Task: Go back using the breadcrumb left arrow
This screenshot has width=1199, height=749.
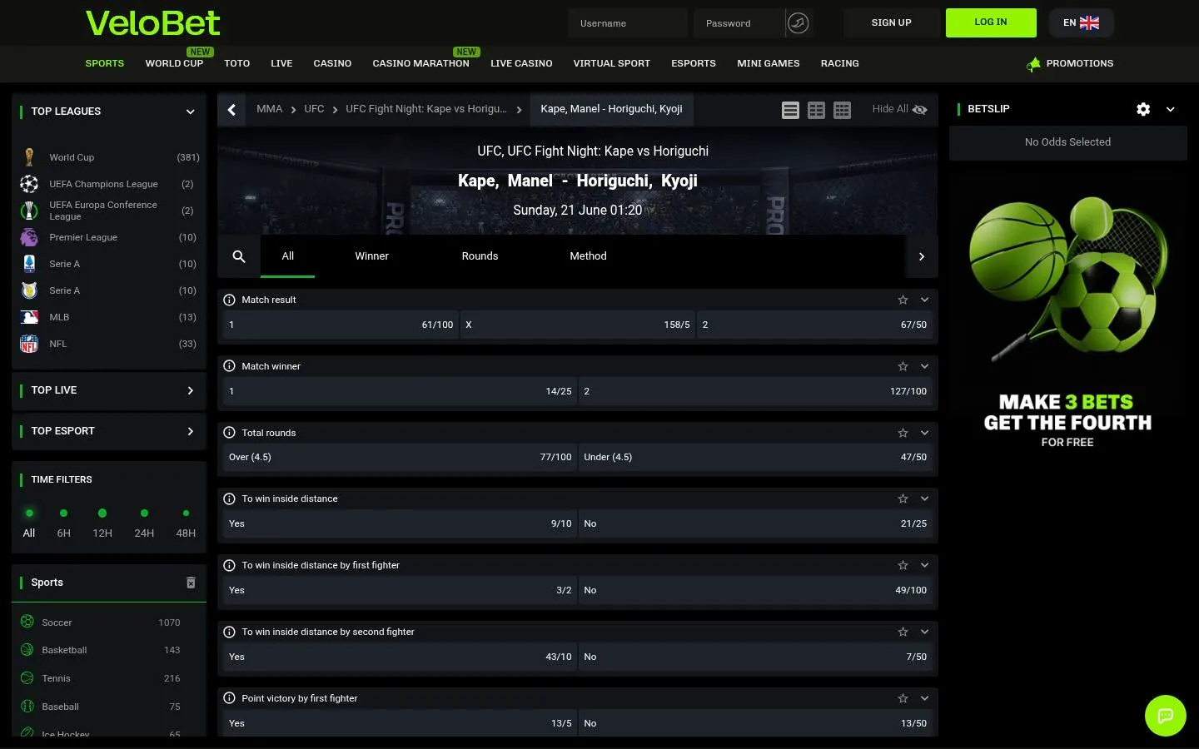Action: 231,109
